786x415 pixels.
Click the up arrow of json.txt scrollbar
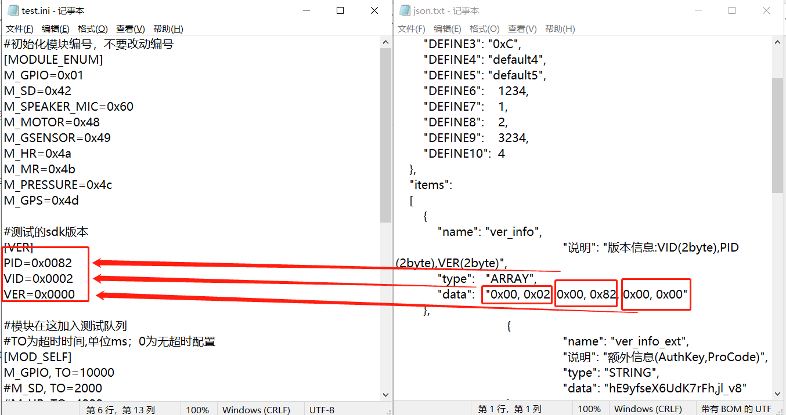click(777, 42)
